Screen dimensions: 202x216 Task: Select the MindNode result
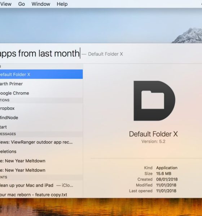41,118
